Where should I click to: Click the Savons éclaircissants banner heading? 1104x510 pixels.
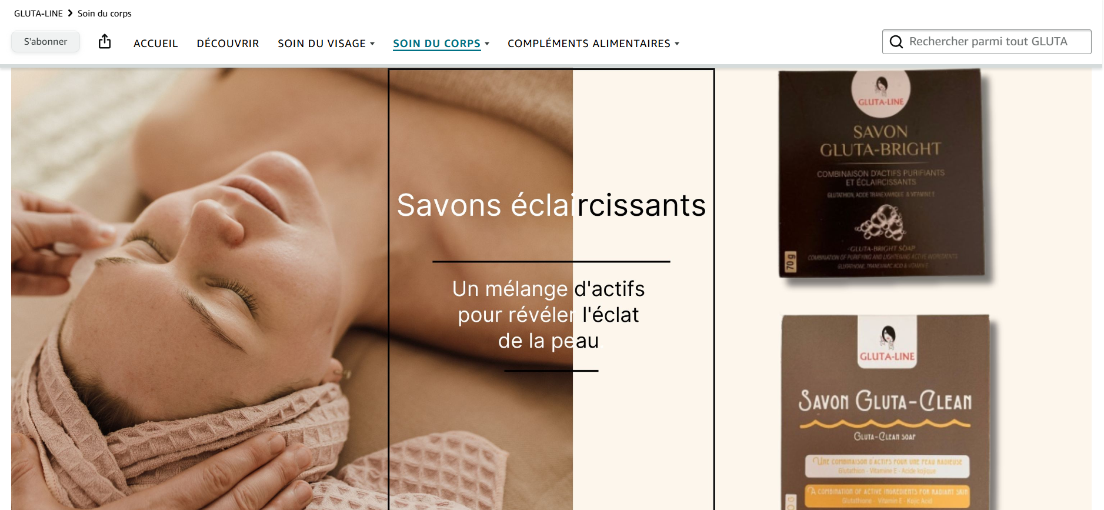(551, 205)
